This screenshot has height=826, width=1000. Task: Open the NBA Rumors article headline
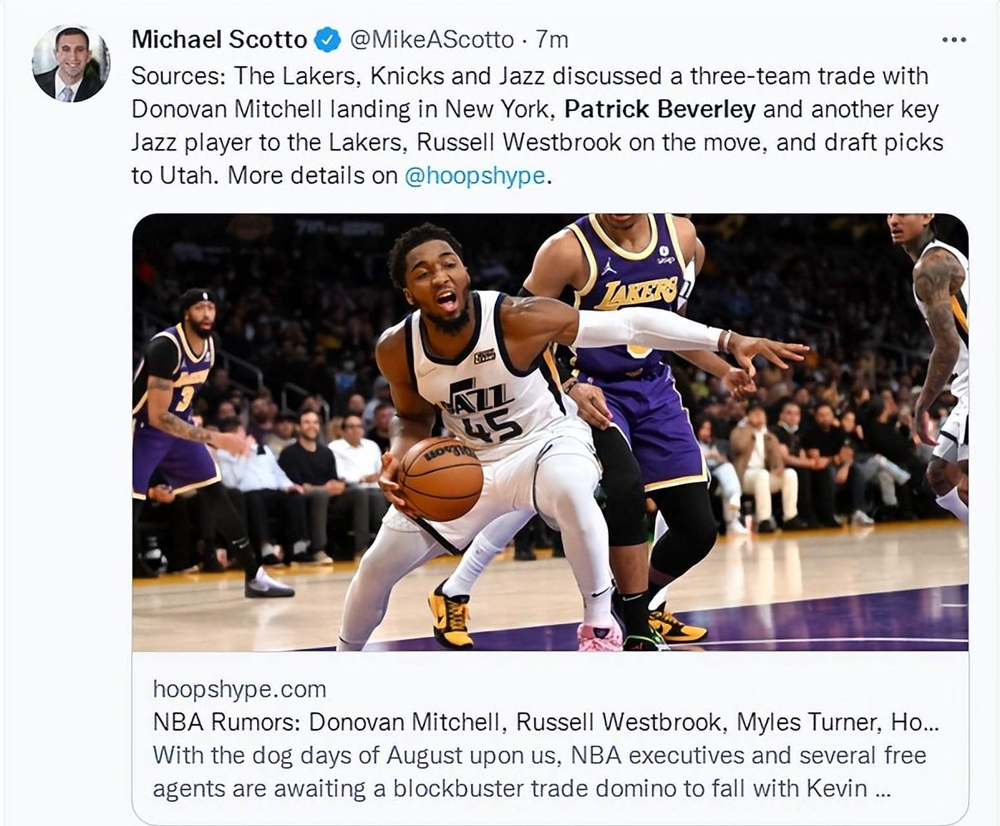[546, 722]
